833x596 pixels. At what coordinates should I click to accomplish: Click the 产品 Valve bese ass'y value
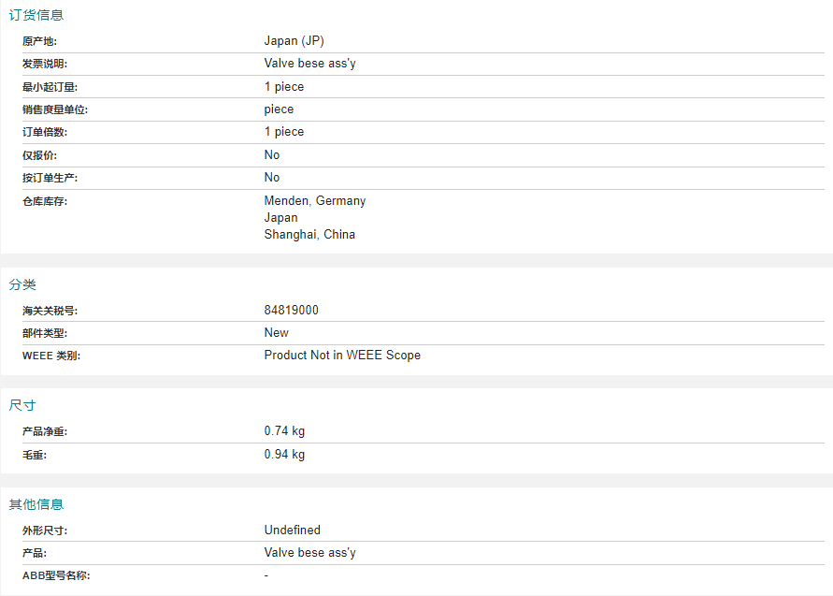tap(309, 552)
